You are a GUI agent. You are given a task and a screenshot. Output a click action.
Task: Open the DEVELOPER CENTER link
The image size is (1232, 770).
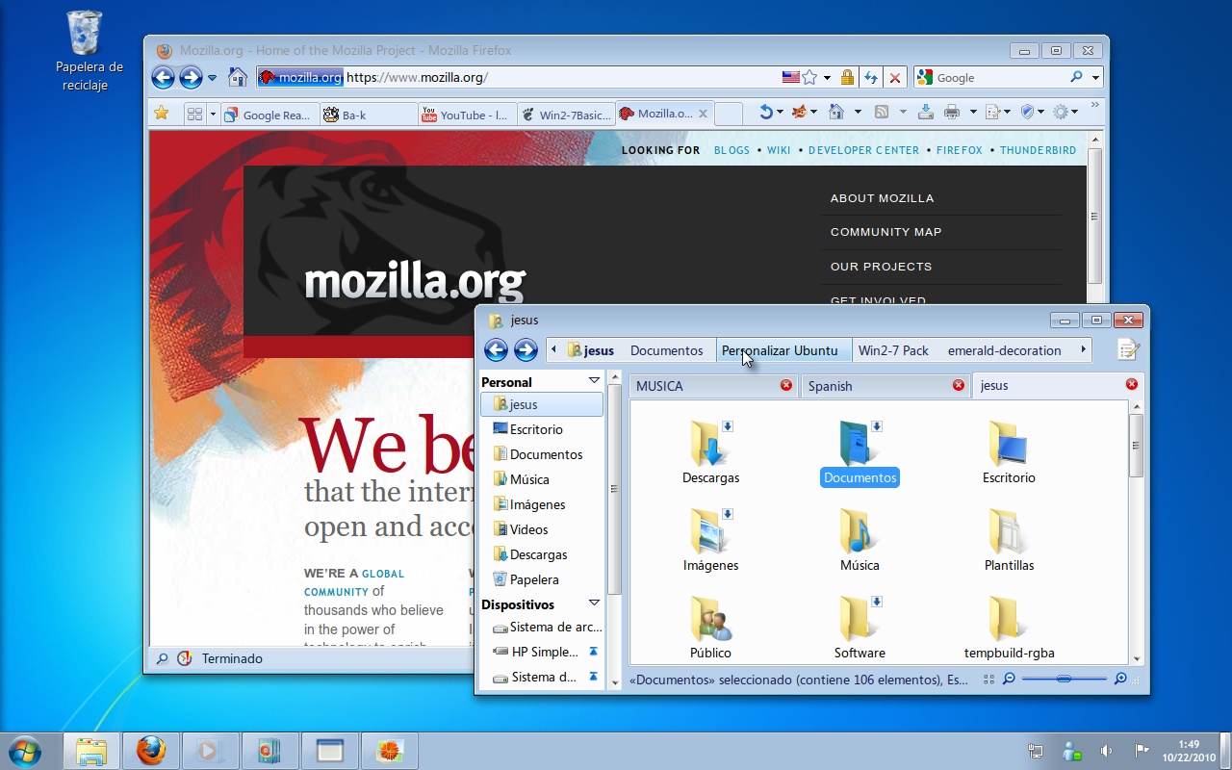[864, 150]
